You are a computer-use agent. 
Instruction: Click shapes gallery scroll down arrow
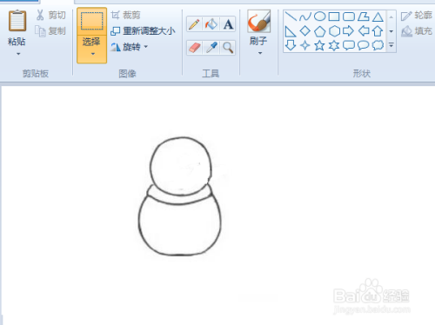[391, 31]
